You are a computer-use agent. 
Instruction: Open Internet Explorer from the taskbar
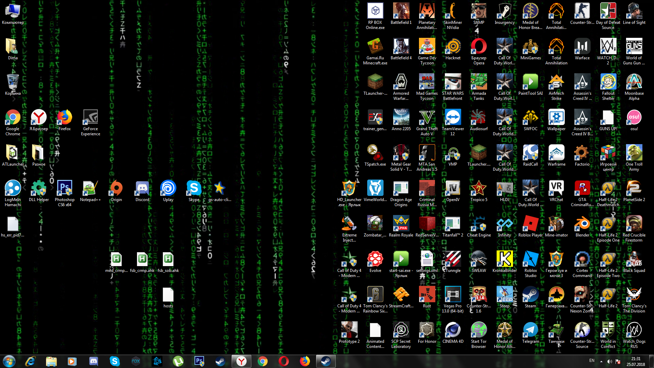(30, 361)
